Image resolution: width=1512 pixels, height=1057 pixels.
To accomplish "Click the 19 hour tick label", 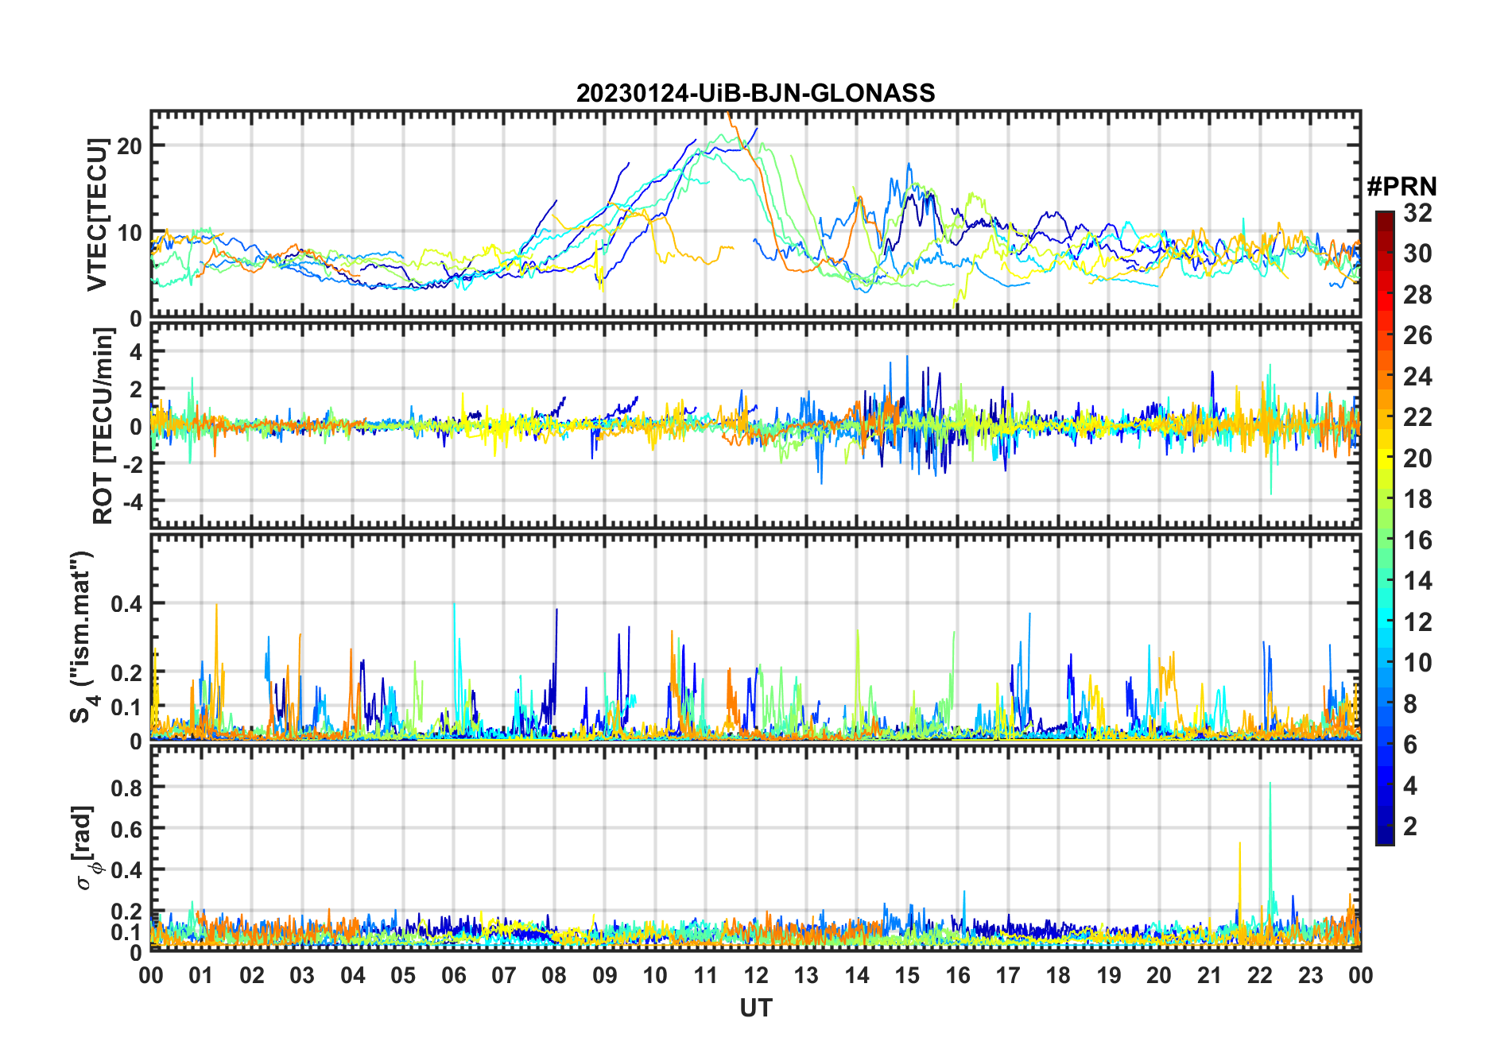I will [x=1109, y=975].
